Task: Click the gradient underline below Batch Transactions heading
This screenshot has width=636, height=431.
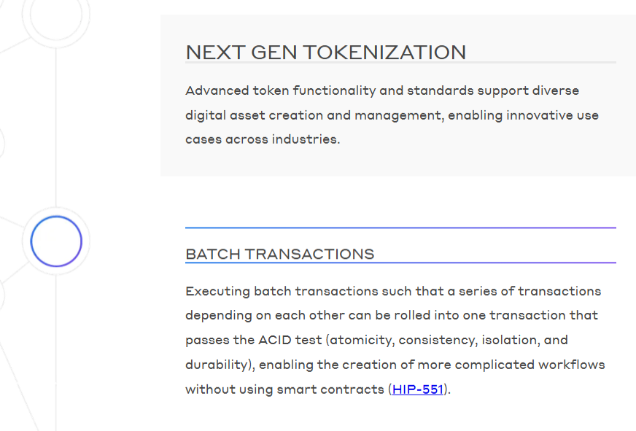Action: (400, 263)
